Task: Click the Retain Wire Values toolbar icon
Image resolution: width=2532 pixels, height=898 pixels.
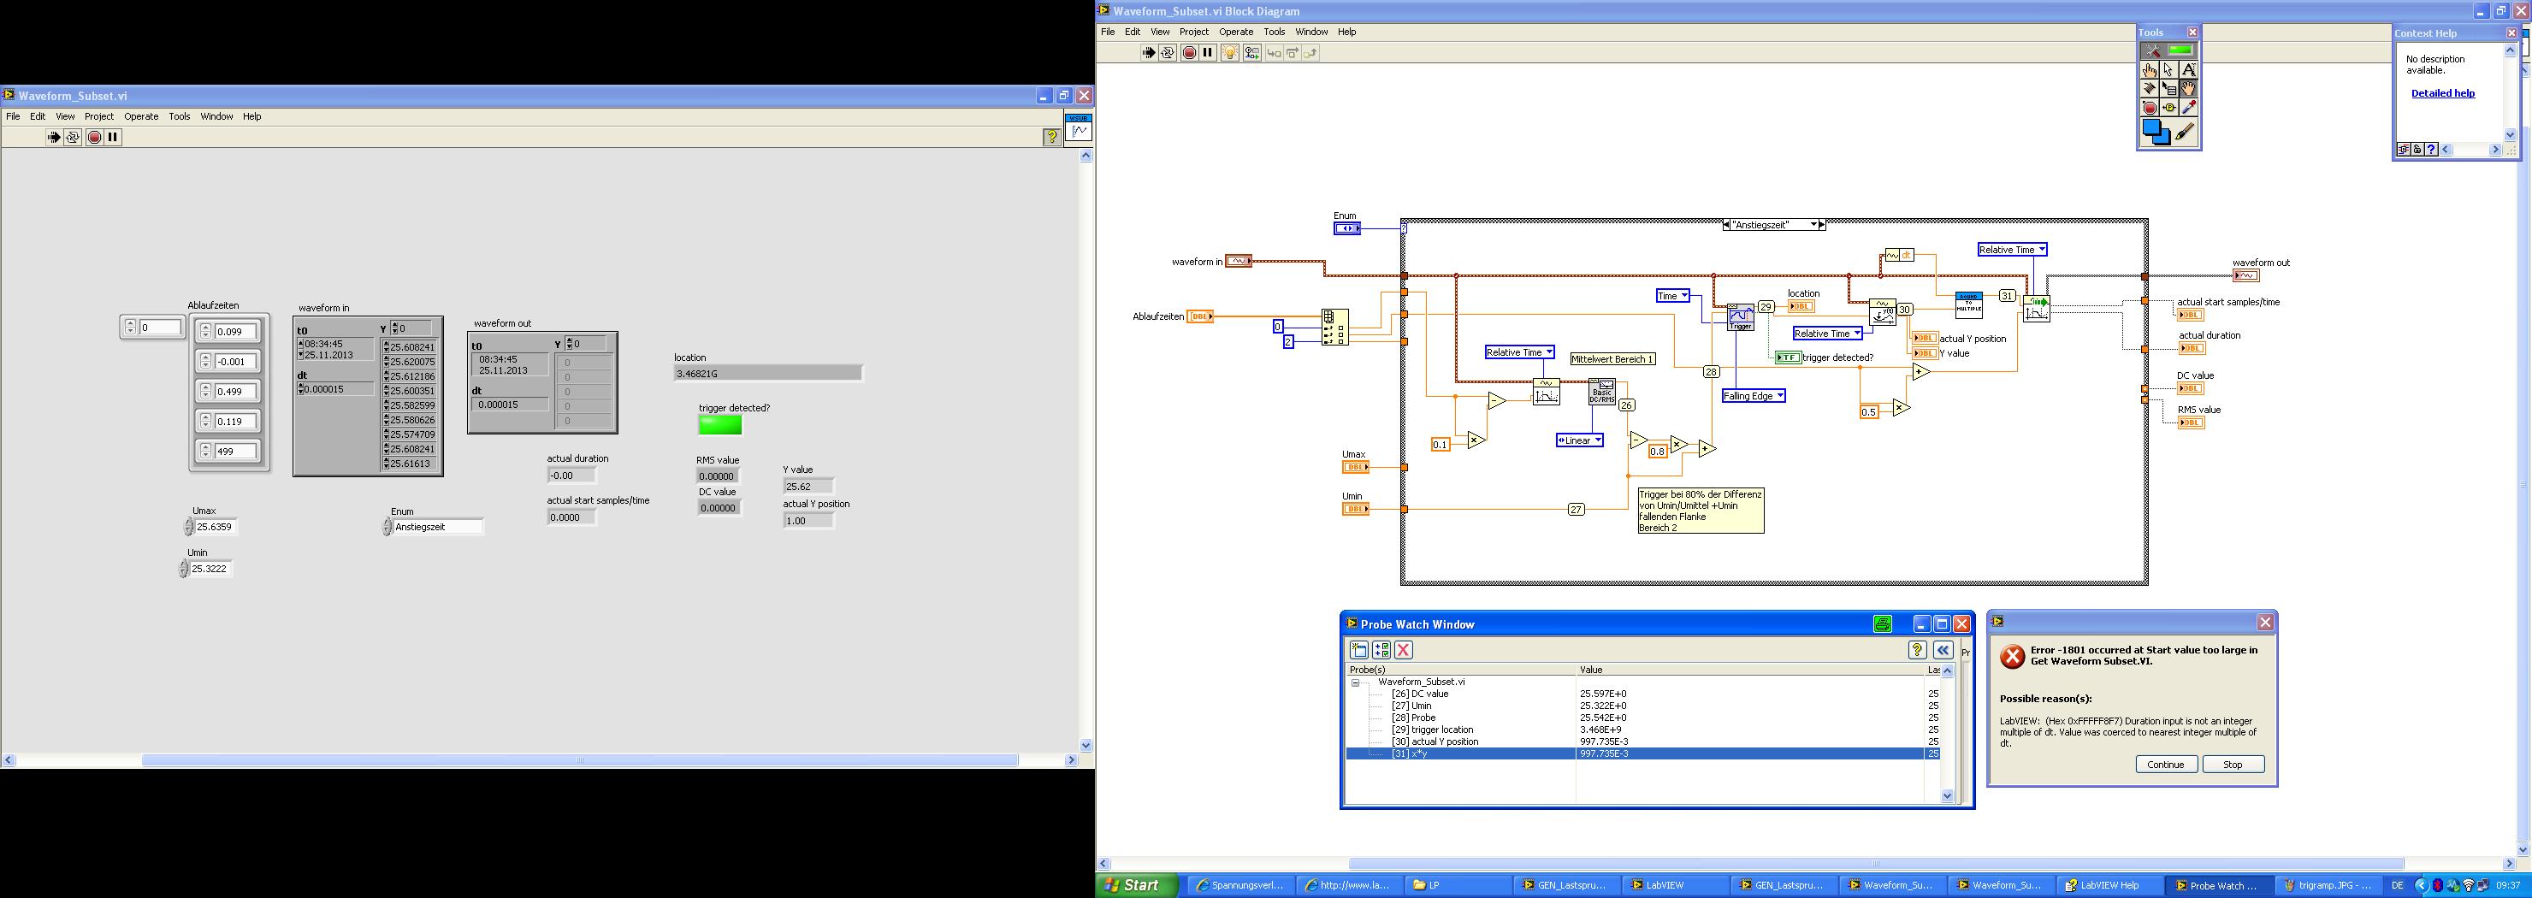Action: [x=1251, y=53]
